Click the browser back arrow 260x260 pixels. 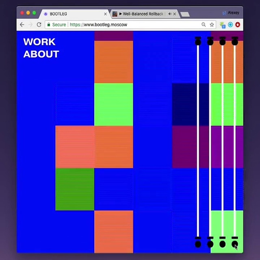[x=22, y=25]
